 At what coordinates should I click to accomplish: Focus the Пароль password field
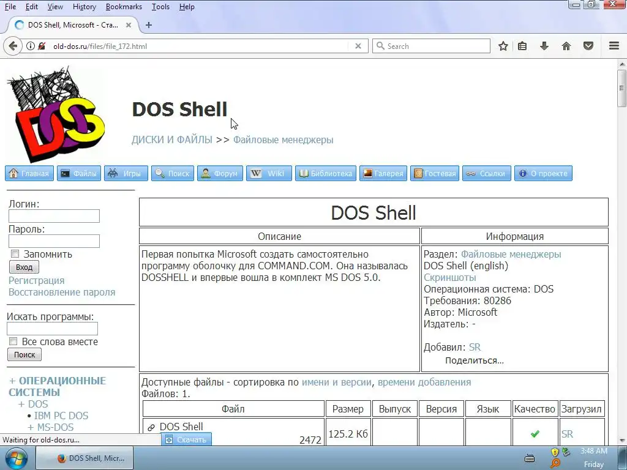click(54, 241)
